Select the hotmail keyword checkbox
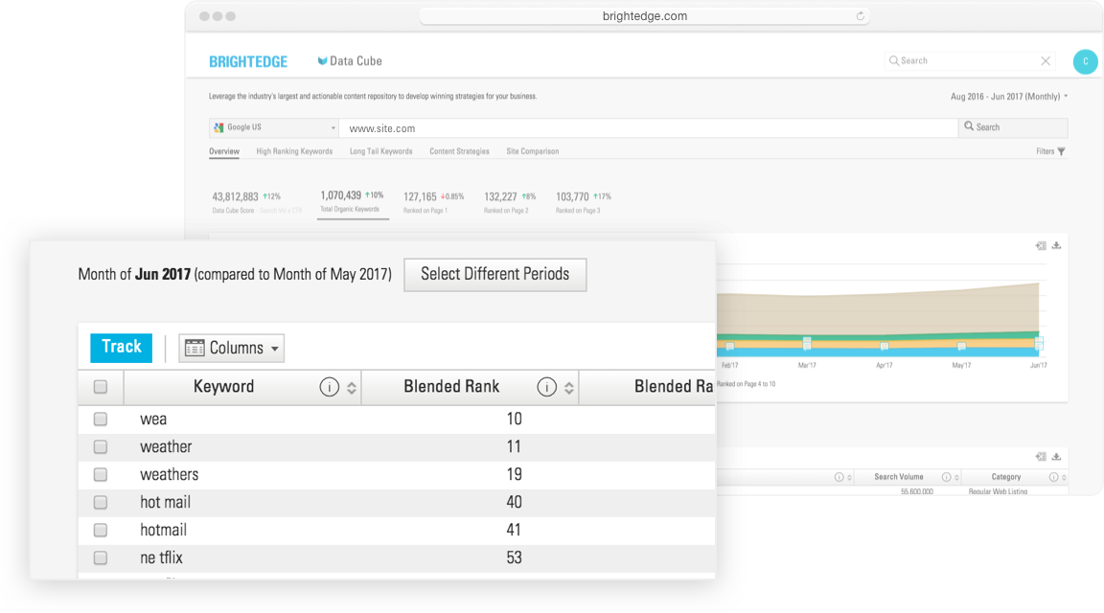Viewport: 1104px width, 613px height. point(101,531)
